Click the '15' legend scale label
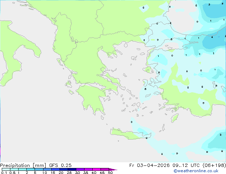 click(x=53, y=173)
